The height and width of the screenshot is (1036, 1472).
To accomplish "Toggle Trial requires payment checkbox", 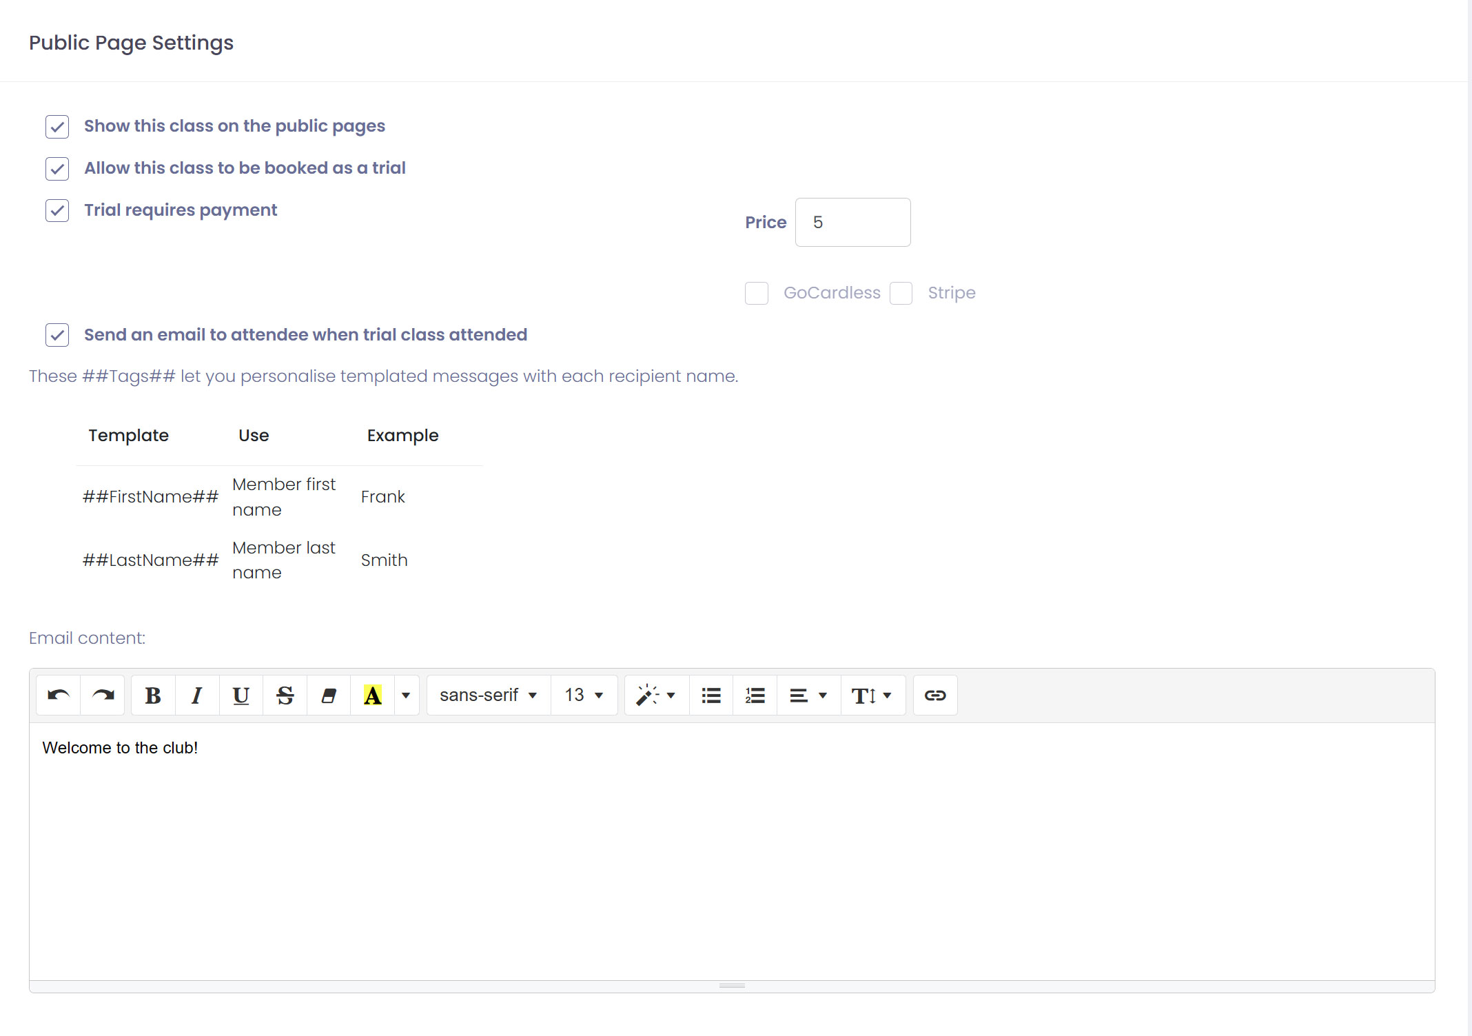I will (57, 210).
